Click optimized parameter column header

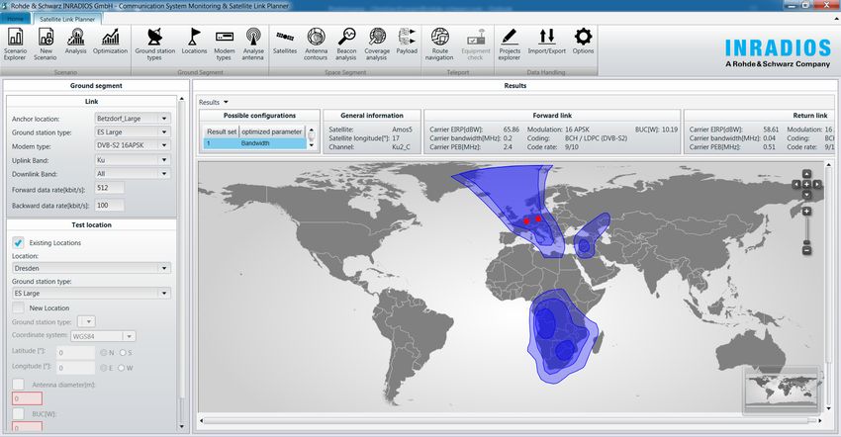(x=271, y=131)
